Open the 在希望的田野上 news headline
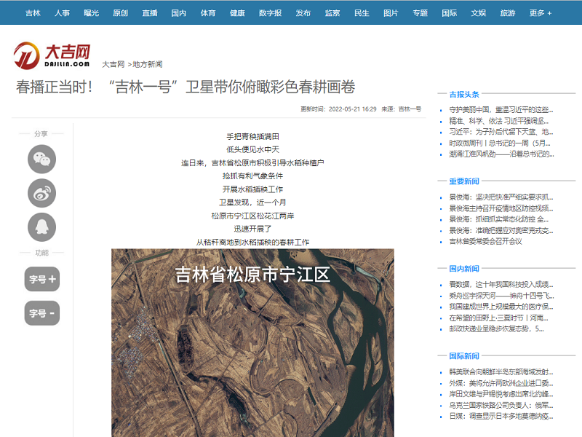The image size is (582, 437). pos(501,318)
